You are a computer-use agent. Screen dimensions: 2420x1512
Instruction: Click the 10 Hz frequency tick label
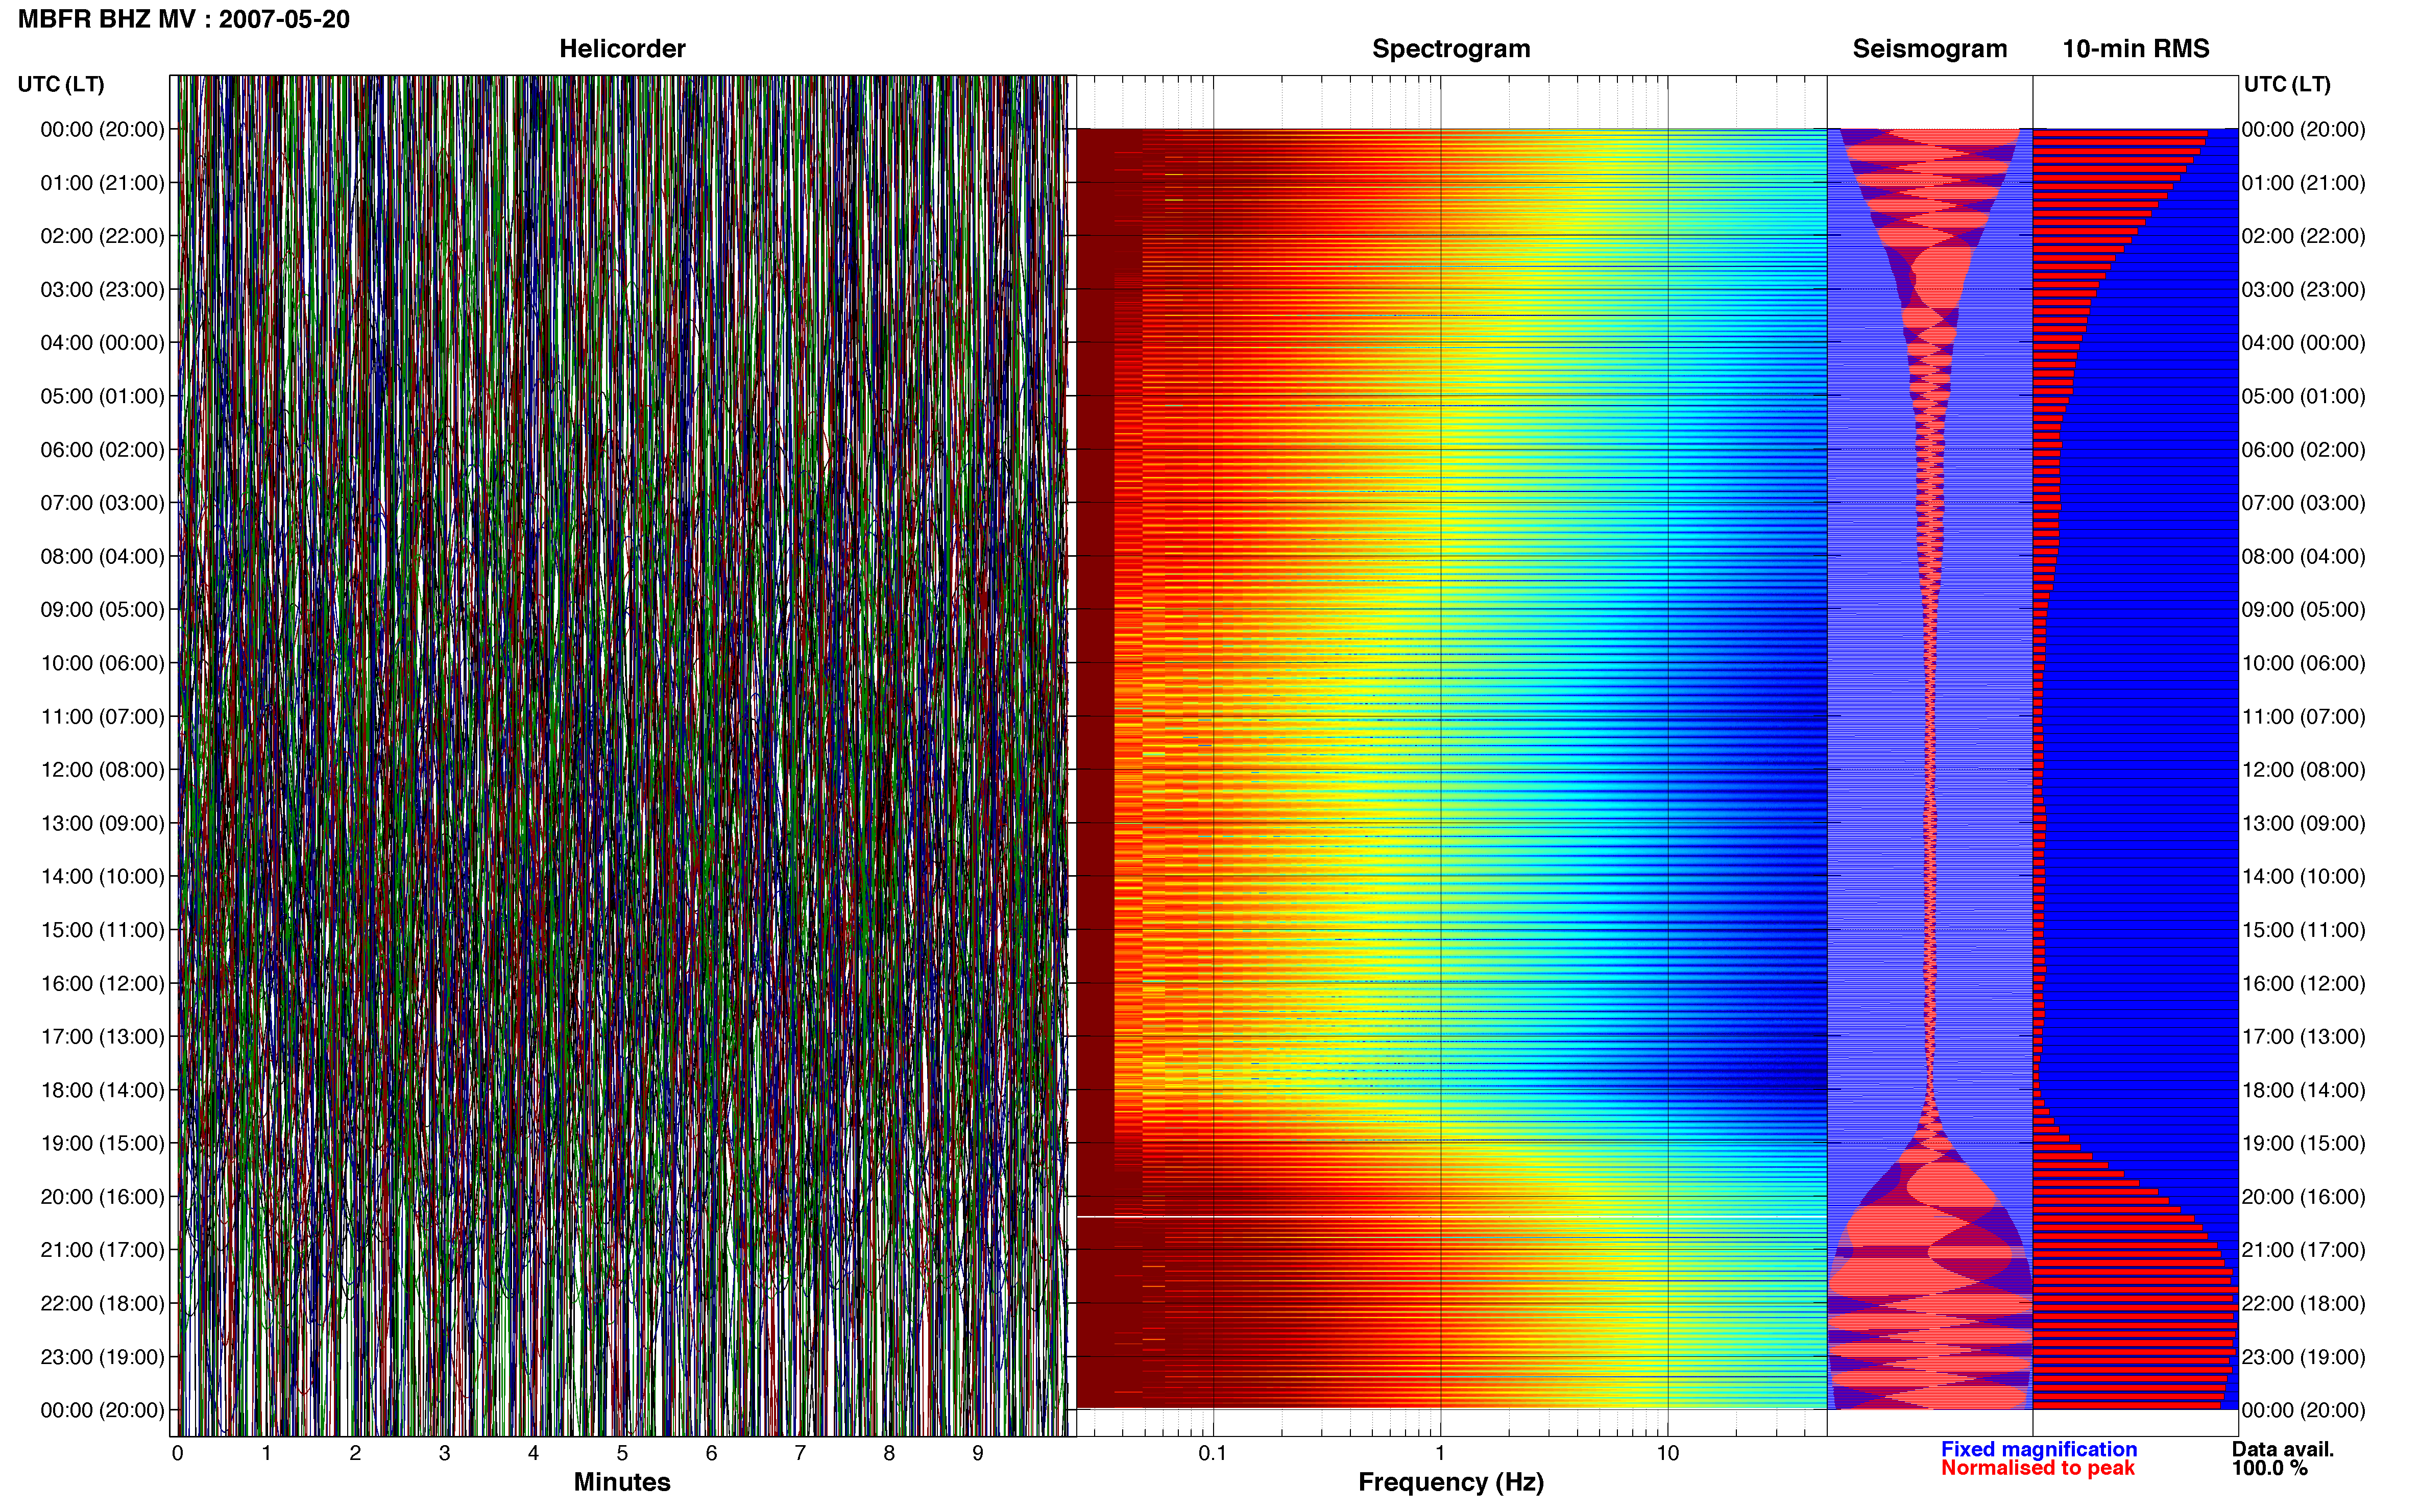[1667, 1453]
